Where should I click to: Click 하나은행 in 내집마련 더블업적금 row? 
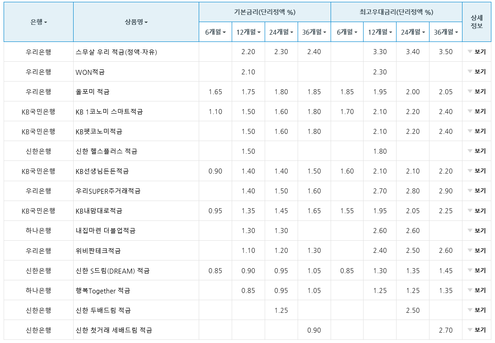(x=38, y=231)
